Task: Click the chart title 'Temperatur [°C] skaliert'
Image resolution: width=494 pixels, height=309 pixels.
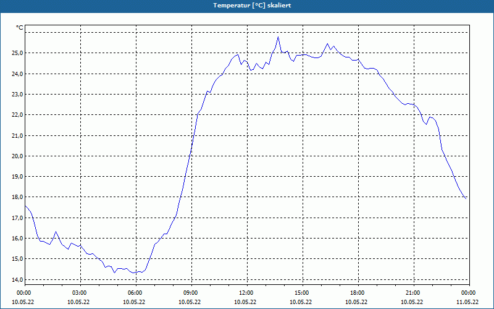Action: click(x=252, y=6)
